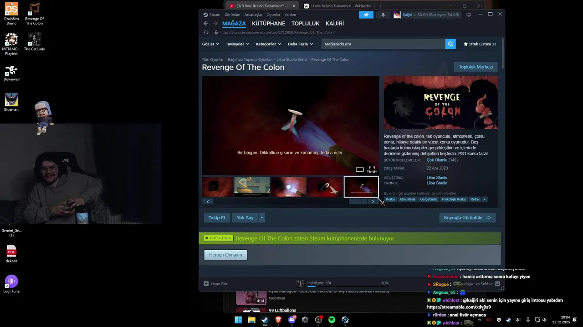Open the Steam notifications bell

pyautogui.click(x=383, y=15)
